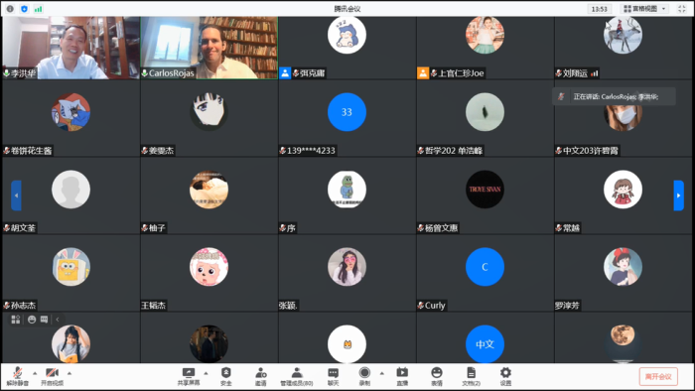The height and width of the screenshot is (391, 695).
Task: Click blue security shield icon in title bar
Action: pos(24,8)
